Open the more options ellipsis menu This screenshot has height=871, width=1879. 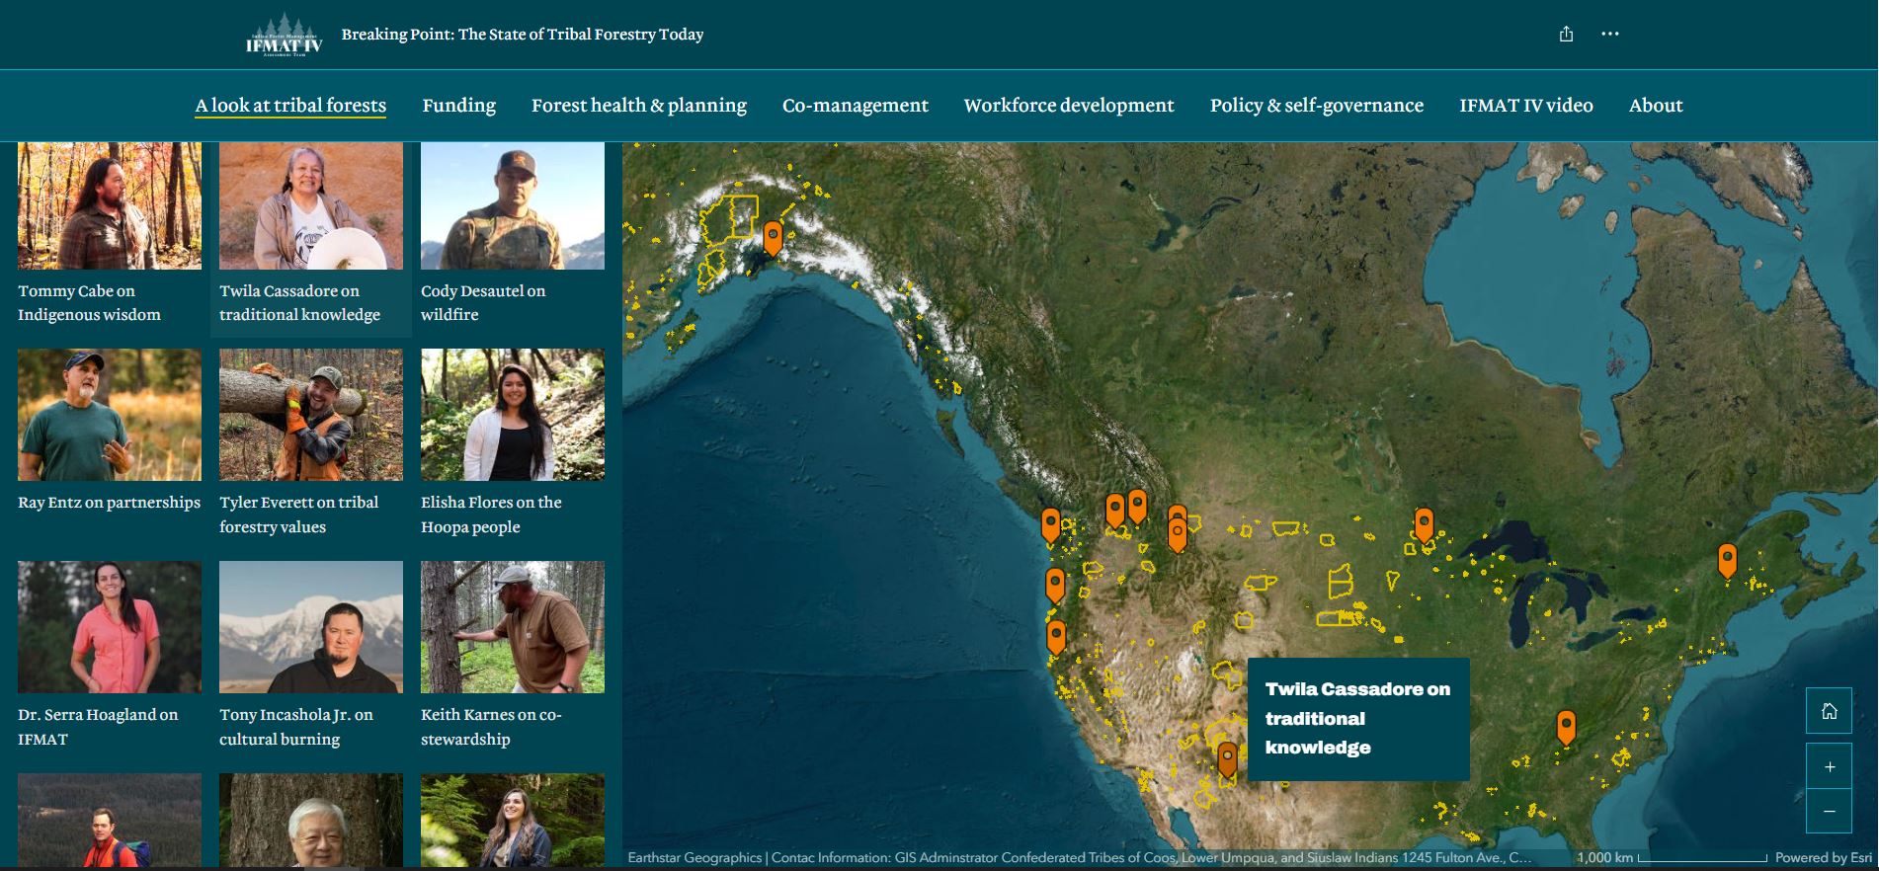(x=1610, y=34)
